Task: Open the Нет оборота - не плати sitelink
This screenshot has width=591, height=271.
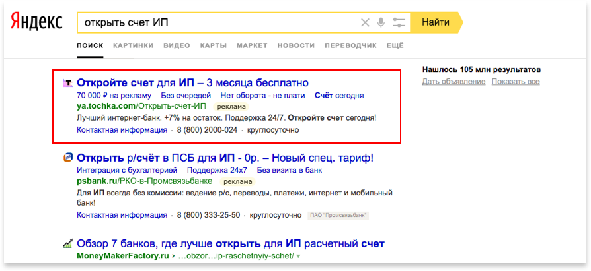Action: pos(262,96)
